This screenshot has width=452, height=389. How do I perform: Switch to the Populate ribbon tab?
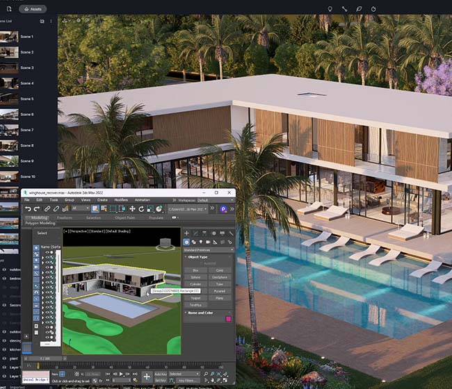coord(156,218)
